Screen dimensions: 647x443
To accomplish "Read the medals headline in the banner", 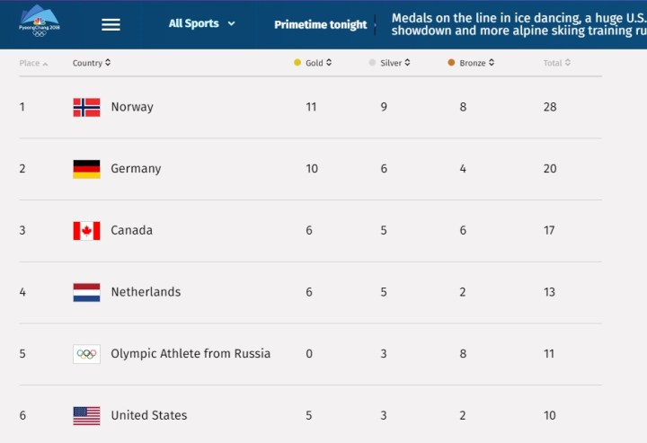I will pyautogui.click(x=518, y=24).
